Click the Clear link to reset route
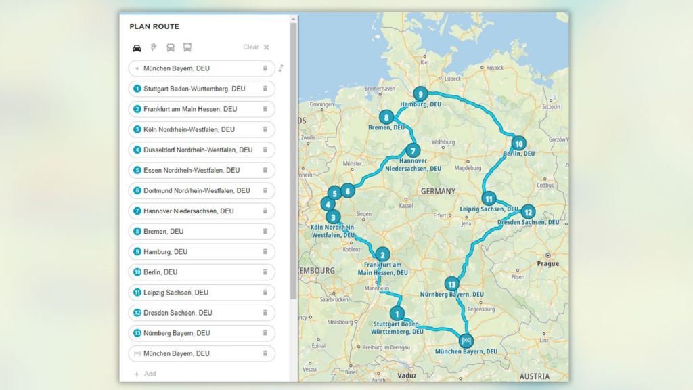Image resolution: width=693 pixels, height=390 pixels. coord(251,47)
